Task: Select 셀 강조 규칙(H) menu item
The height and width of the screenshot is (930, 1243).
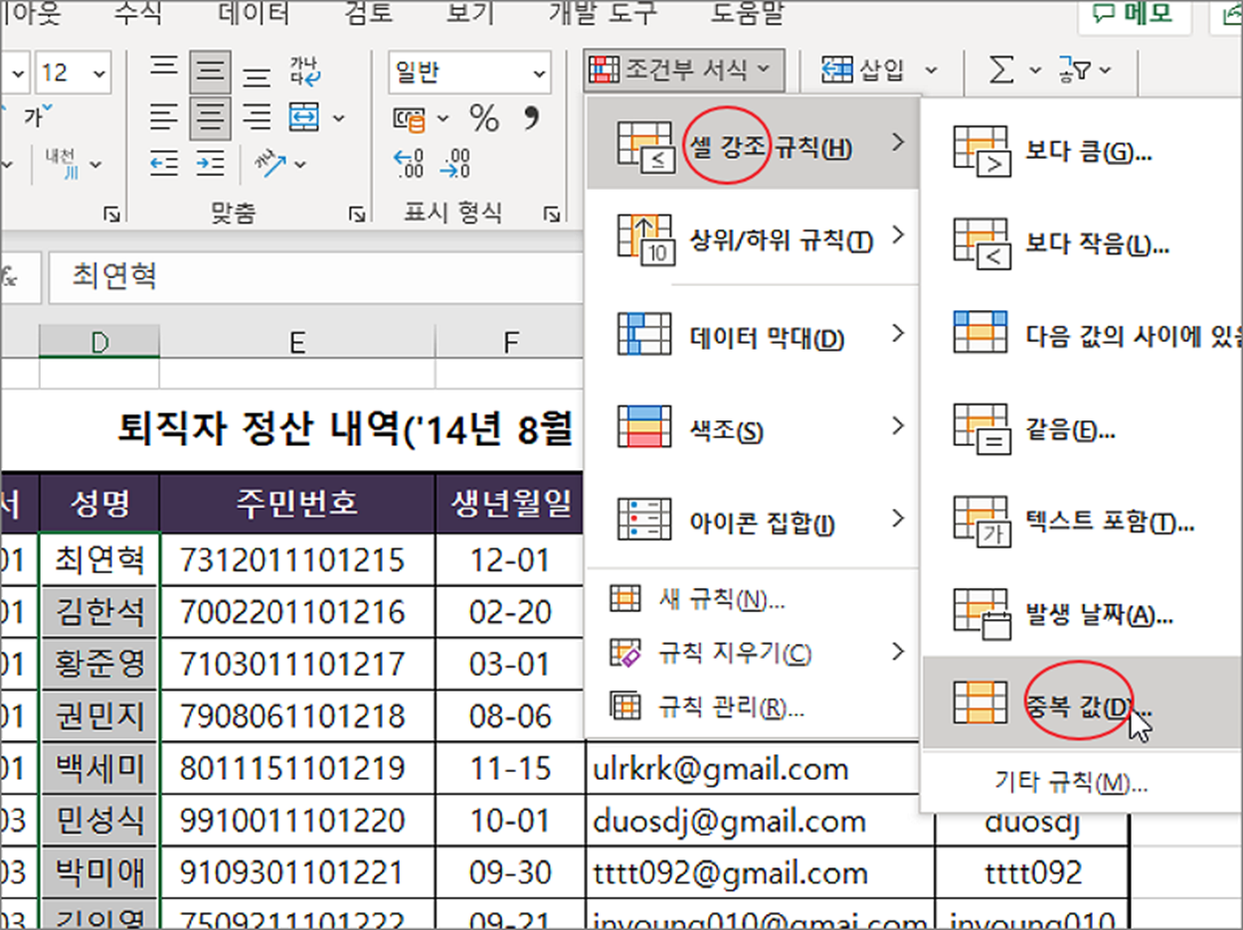Action: coord(753,143)
